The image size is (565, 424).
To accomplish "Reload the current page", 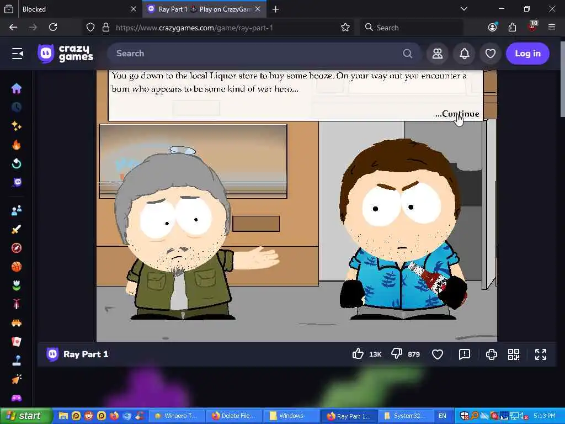I will click(53, 27).
